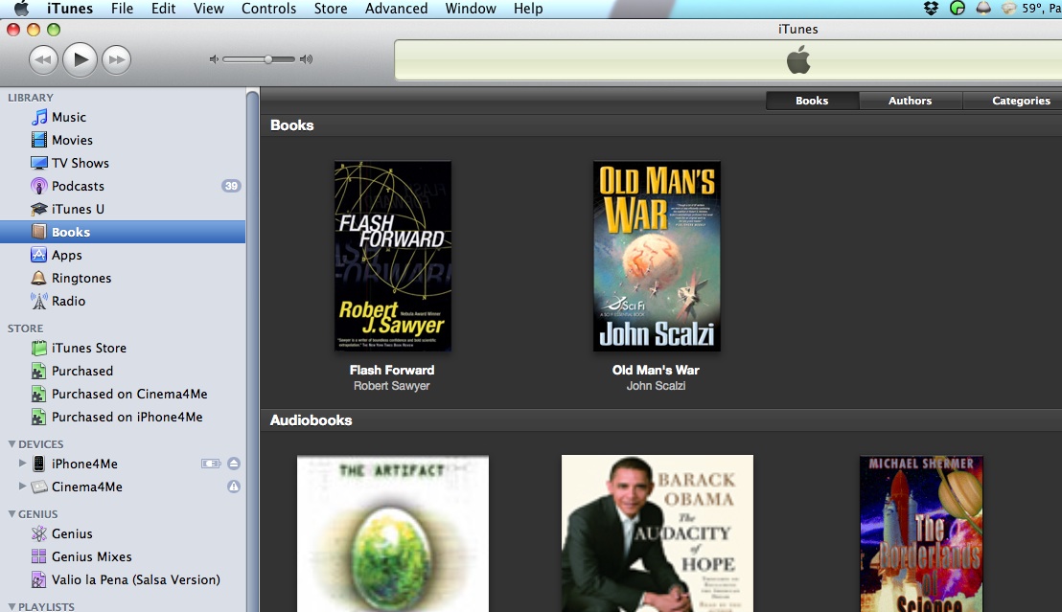Screen dimensions: 1062x612
Task: Eject the iPhone4Me device
Action: click(234, 464)
